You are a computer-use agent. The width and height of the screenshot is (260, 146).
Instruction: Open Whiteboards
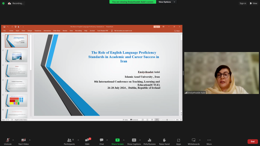[193, 141]
